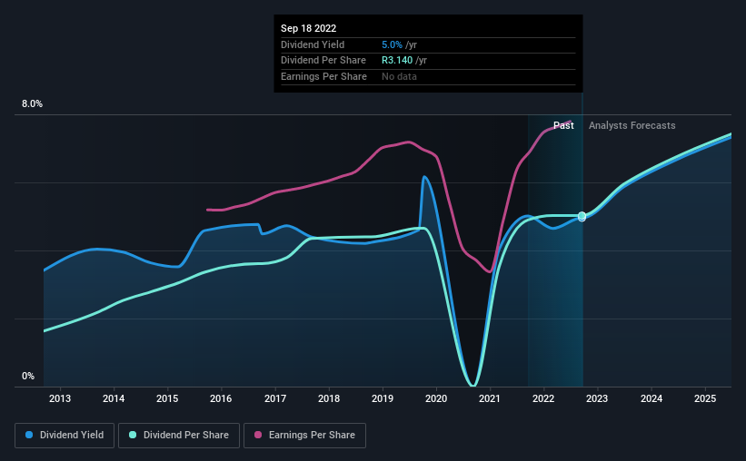Click the highlighted data point marker at Sep 2022

[582, 216]
